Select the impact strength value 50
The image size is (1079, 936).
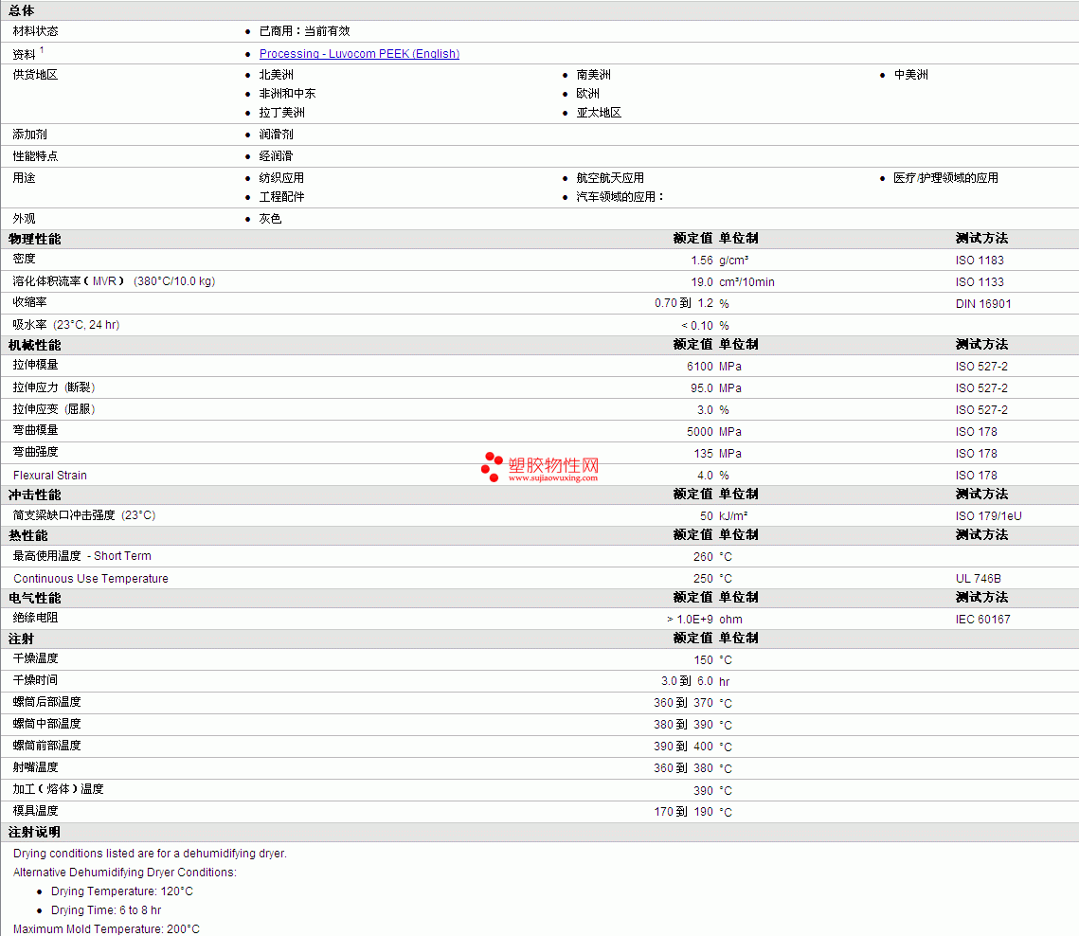(x=707, y=516)
